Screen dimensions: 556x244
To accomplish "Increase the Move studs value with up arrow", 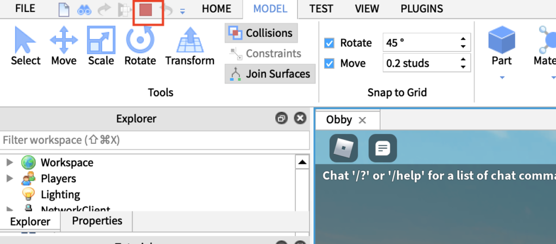I will [x=463, y=60].
